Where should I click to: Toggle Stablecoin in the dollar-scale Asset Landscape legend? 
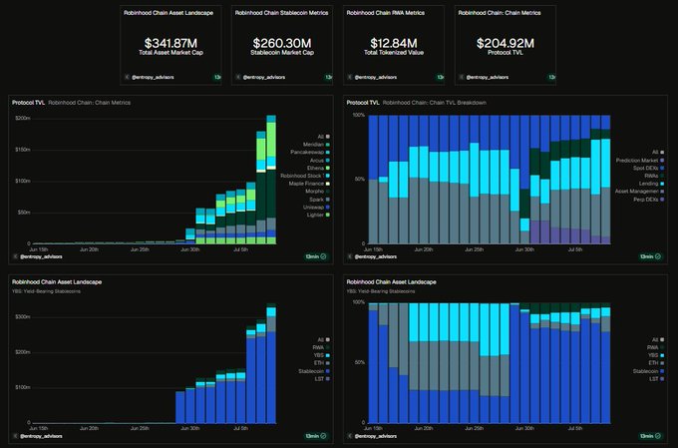click(x=314, y=371)
